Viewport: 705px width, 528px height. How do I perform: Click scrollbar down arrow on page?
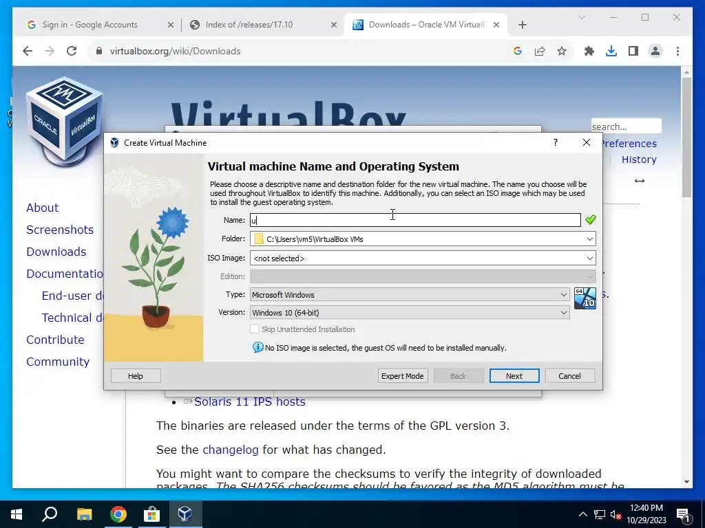(x=686, y=482)
